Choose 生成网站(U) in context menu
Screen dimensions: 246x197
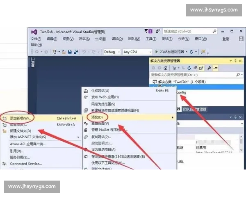130,91
